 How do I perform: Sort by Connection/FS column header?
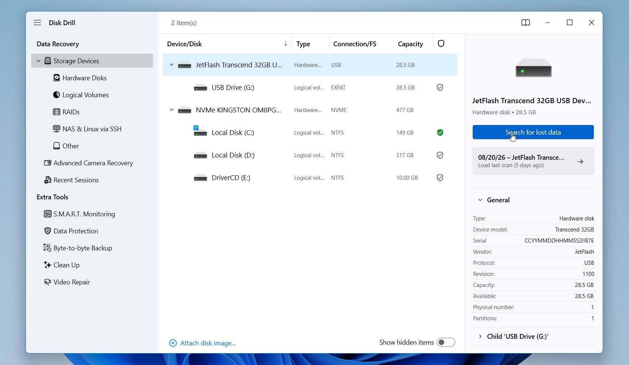354,44
